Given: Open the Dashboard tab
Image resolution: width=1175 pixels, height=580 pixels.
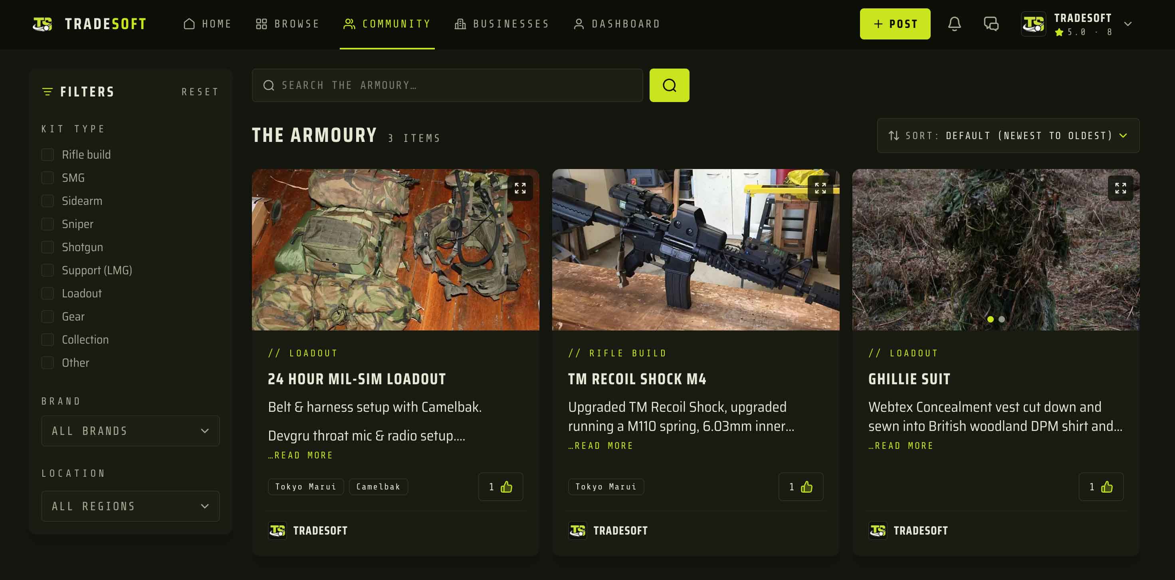Looking at the screenshot, I should click(x=617, y=24).
